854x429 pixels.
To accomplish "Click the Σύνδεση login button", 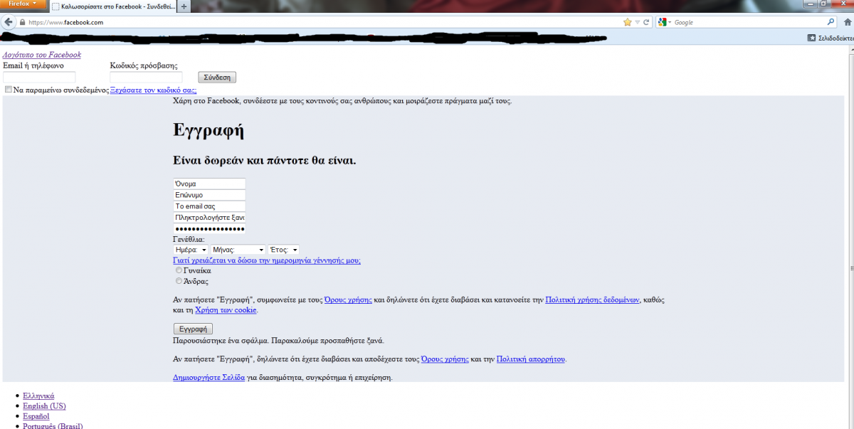I will [x=217, y=77].
